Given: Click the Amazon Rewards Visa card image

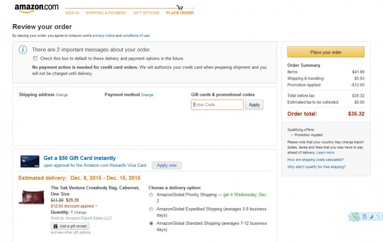Looking at the screenshot, I should click(x=30, y=161).
